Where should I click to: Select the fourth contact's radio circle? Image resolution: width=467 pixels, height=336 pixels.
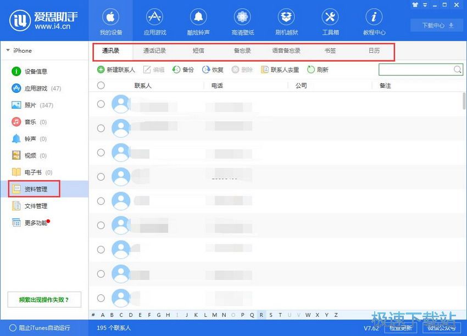pyautogui.click(x=101, y=177)
